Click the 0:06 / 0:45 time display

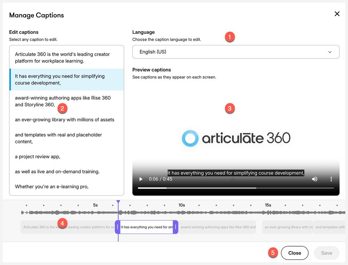coord(161,179)
